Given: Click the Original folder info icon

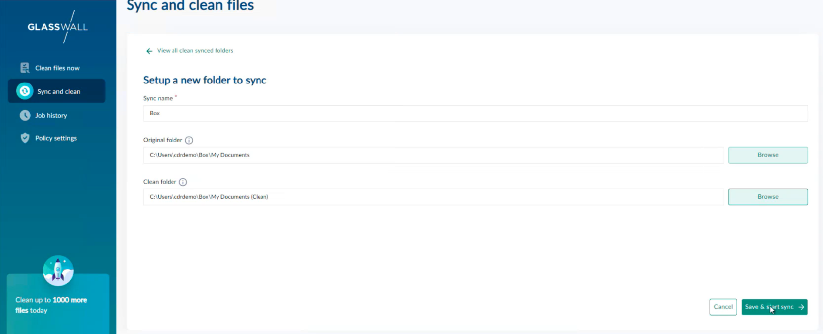Looking at the screenshot, I should [x=189, y=140].
